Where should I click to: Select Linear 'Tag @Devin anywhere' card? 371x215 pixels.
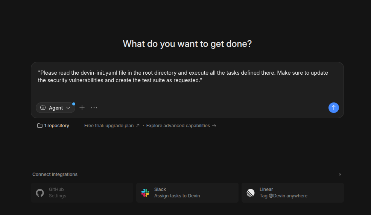pyautogui.click(x=292, y=192)
